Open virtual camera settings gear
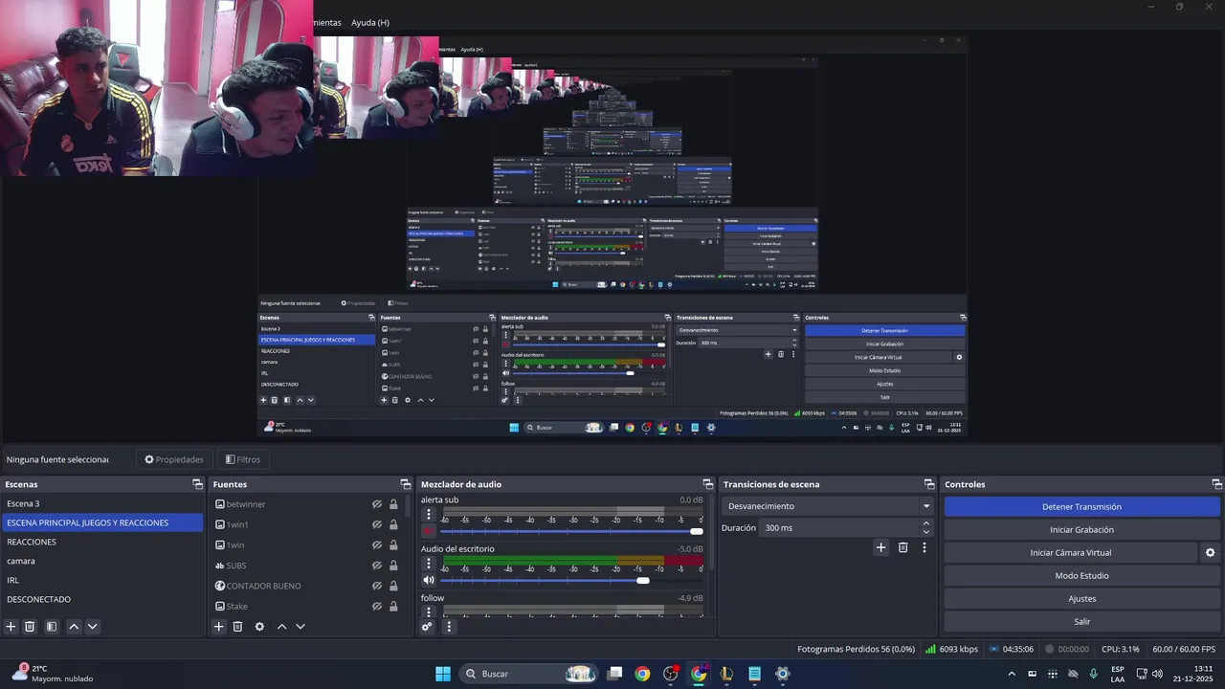 [x=1210, y=552]
